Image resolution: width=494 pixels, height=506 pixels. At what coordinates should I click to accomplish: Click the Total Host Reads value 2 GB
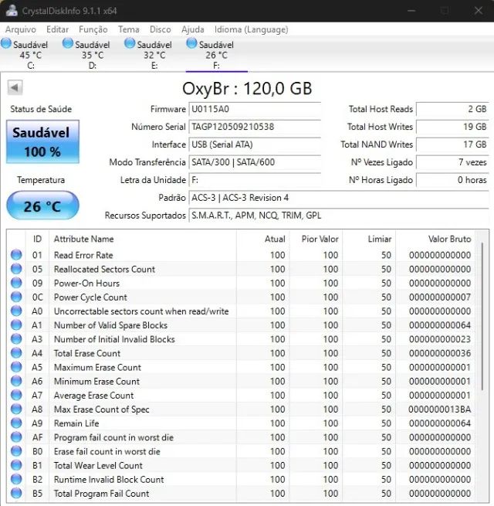pyautogui.click(x=453, y=109)
